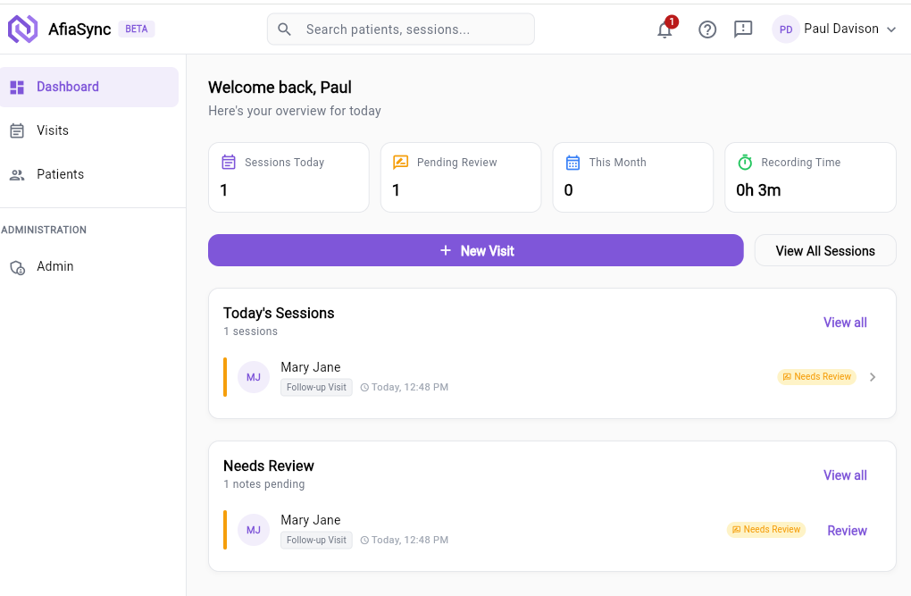Open View All Sessions
Image resolution: width=911 pixels, height=596 pixels.
[824, 250]
